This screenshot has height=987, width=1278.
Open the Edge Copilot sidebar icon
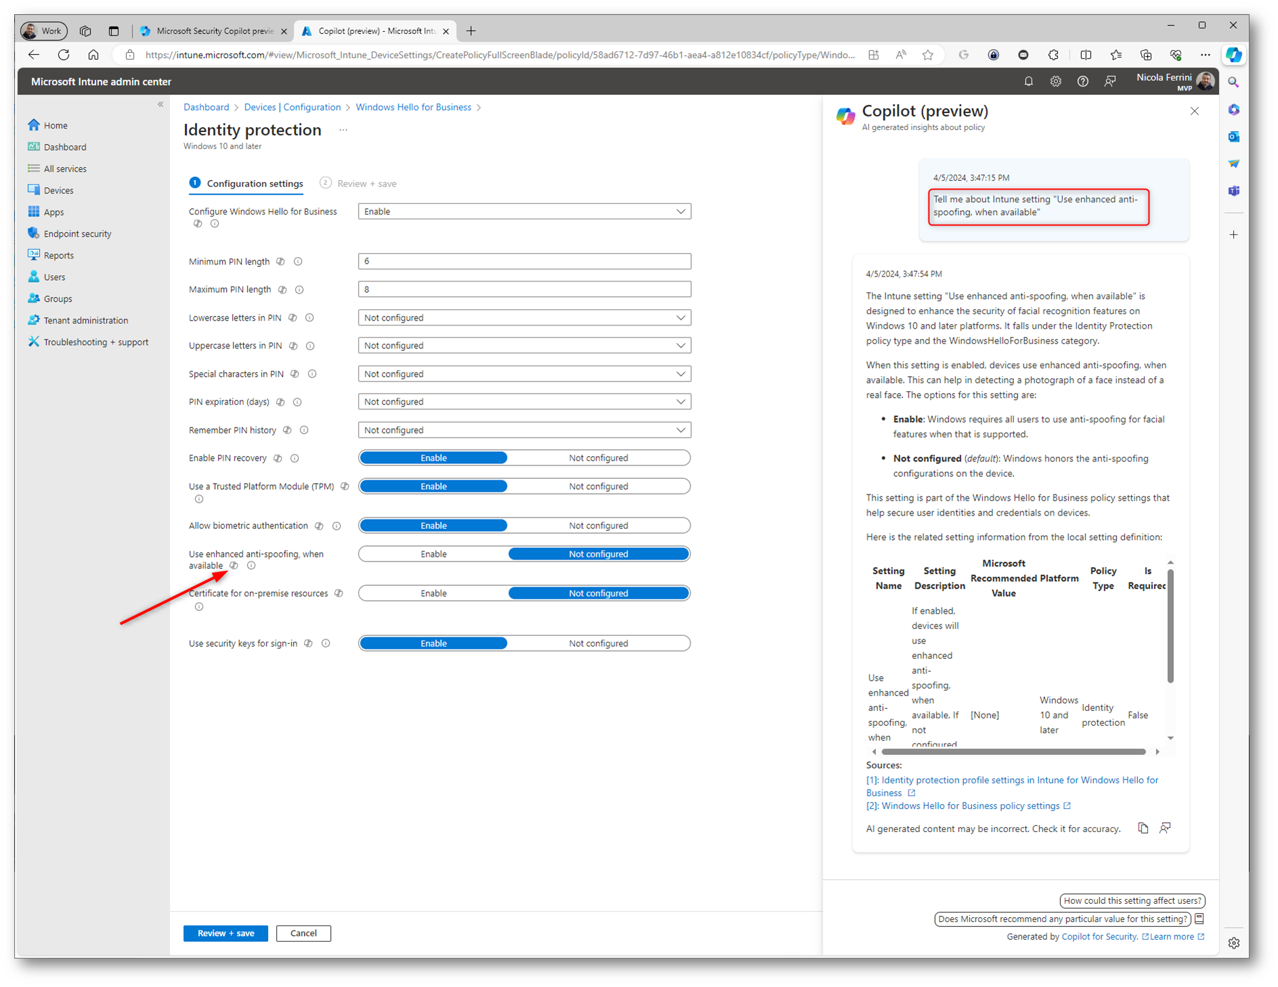coord(1233,55)
